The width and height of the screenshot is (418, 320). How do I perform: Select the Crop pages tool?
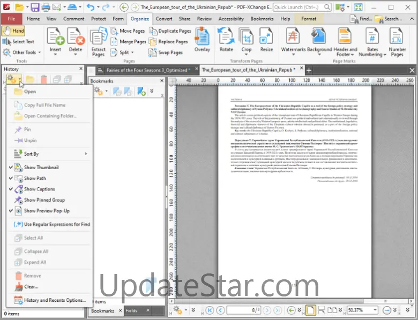[x=247, y=42]
